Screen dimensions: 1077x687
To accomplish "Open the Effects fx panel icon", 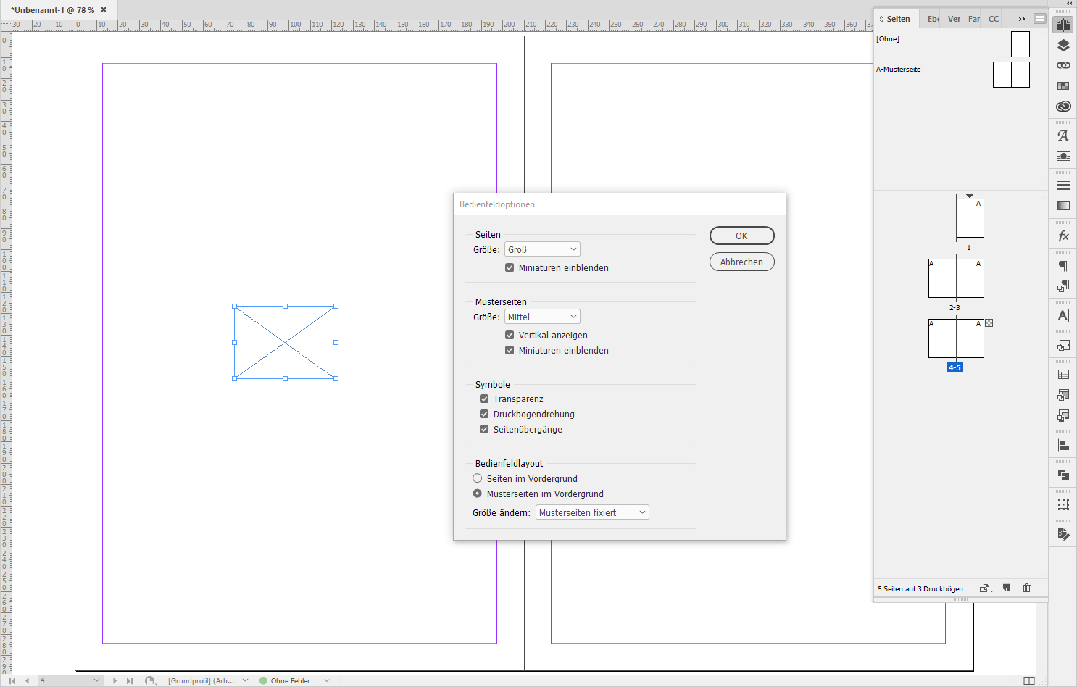I will pyautogui.click(x=1063, y=236).
